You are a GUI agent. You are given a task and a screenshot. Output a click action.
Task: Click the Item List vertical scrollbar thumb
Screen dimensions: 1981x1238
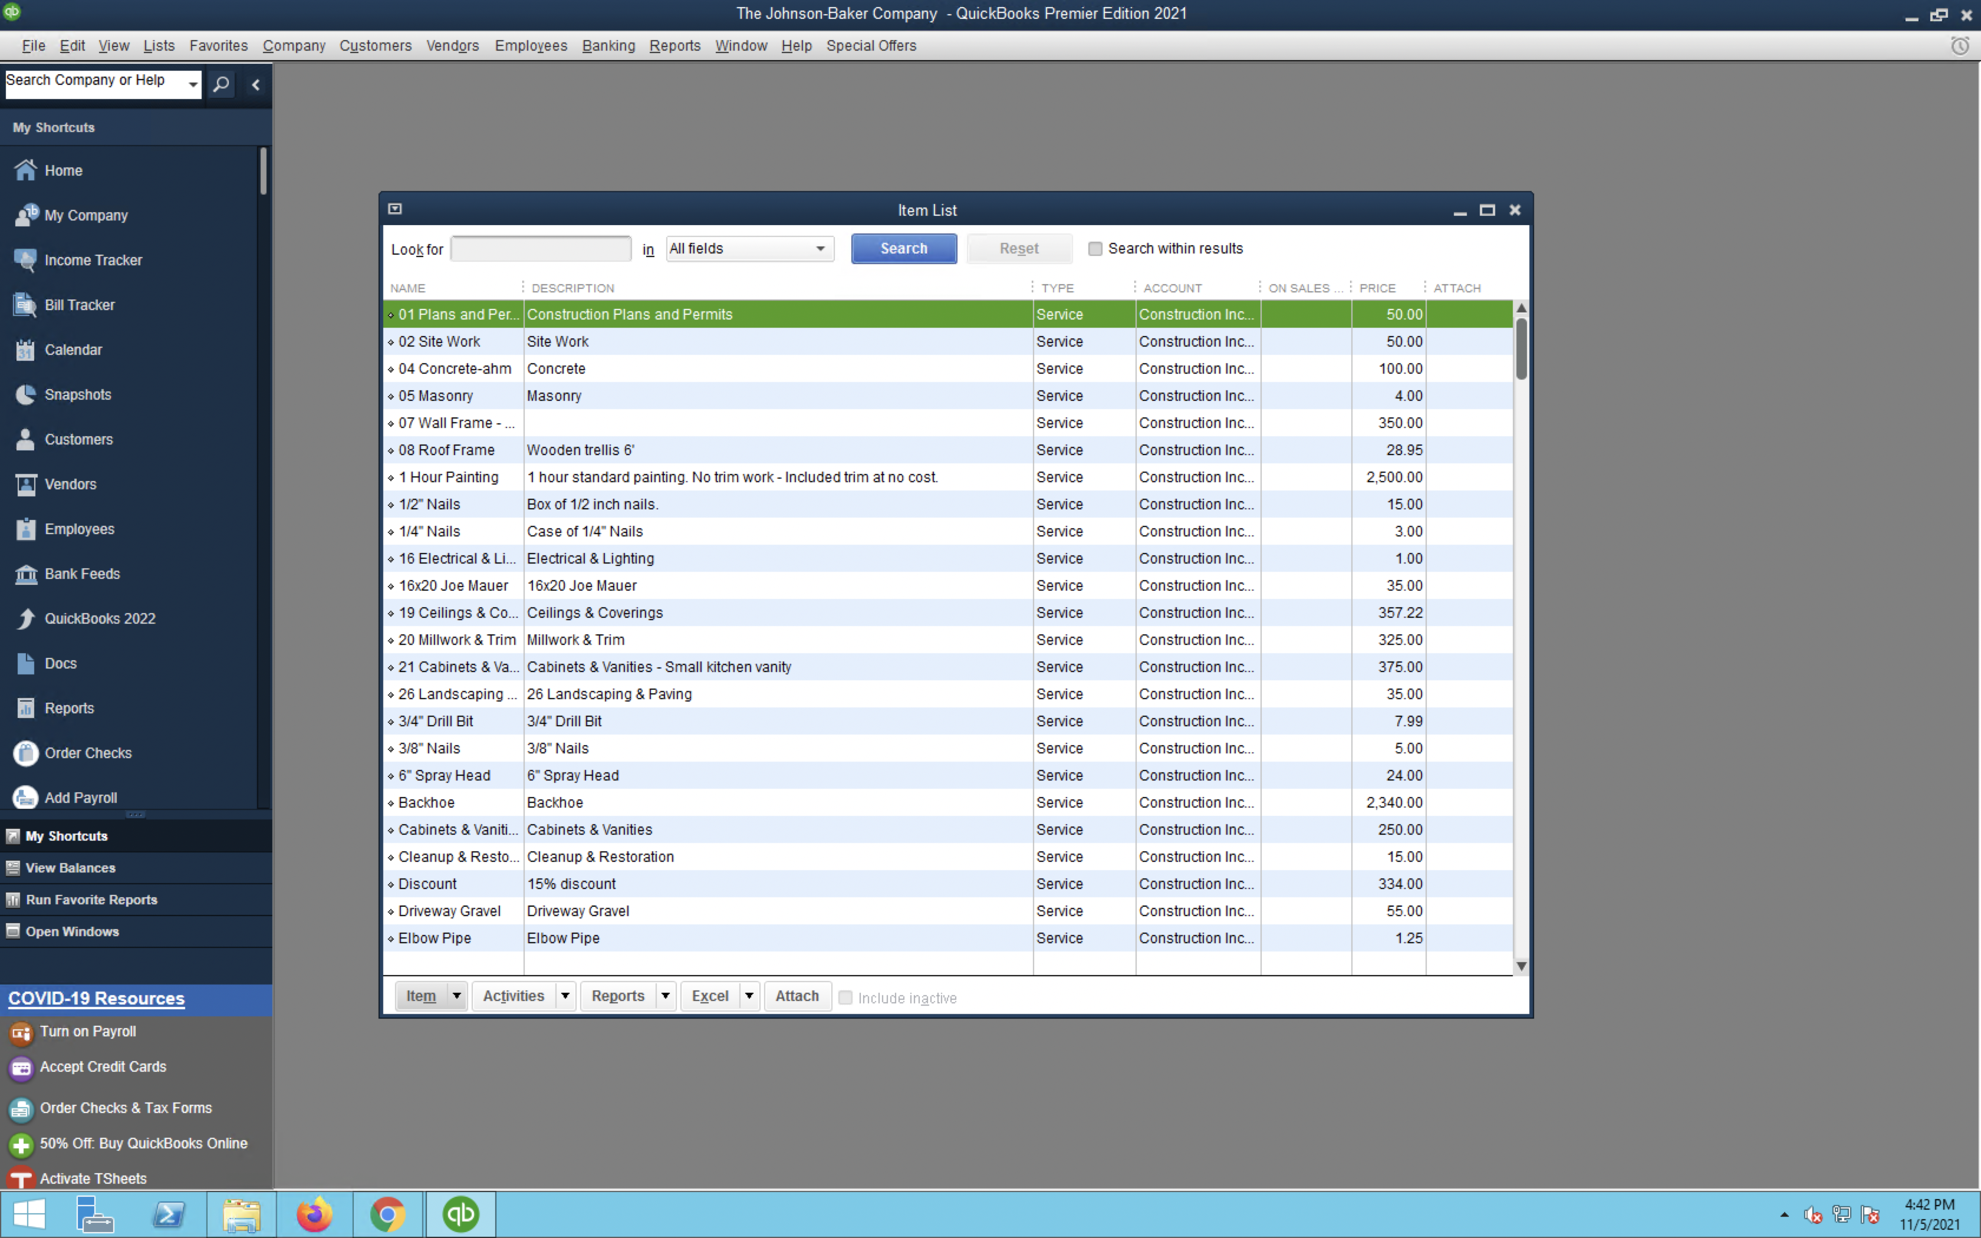tap(1522, 349)
